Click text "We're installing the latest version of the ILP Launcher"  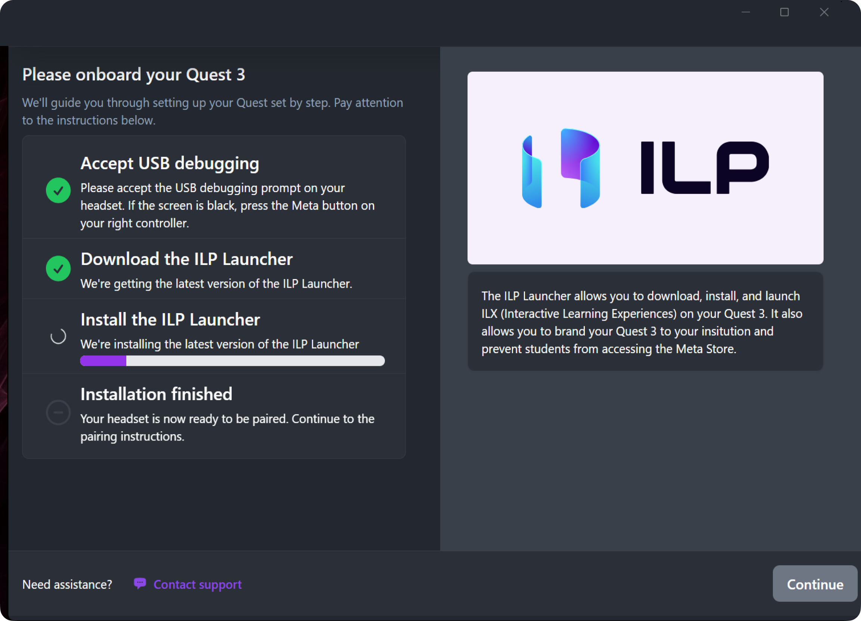coord(220,344)
